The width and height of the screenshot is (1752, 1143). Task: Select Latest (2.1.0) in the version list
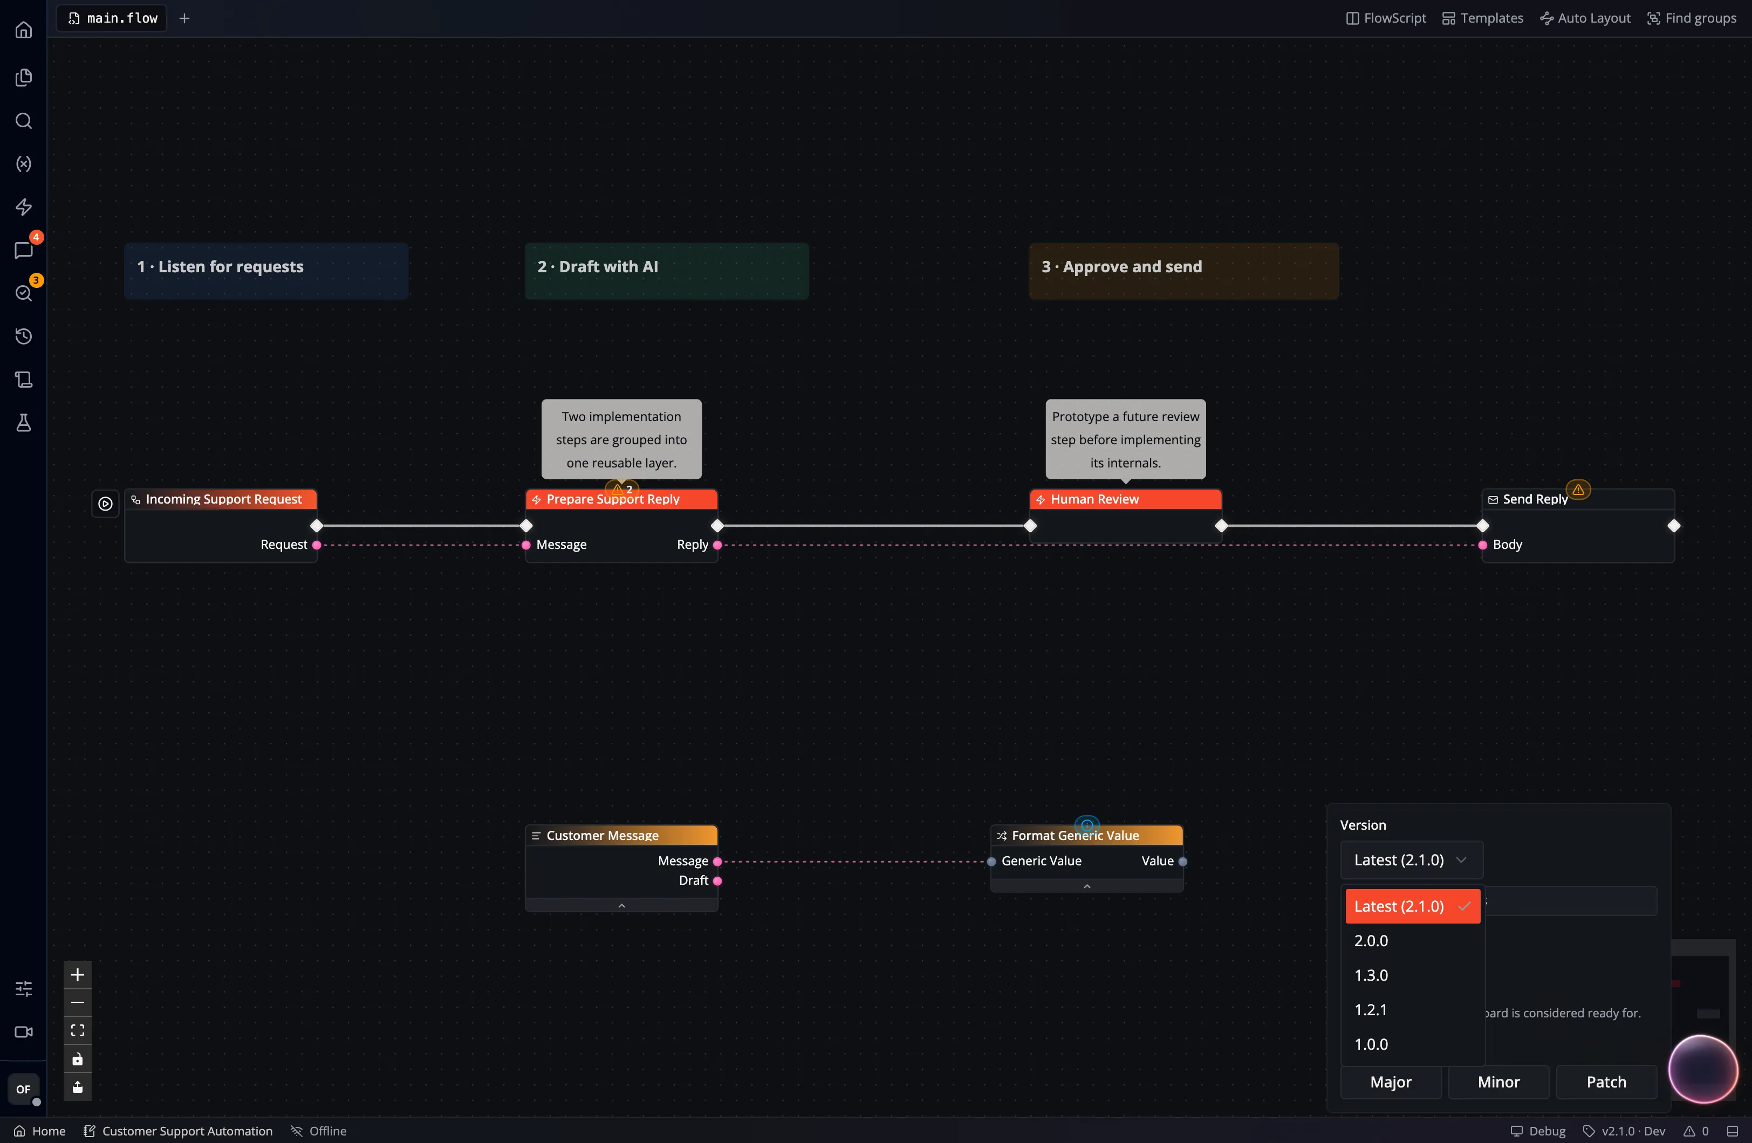(x=1413, y=906)
